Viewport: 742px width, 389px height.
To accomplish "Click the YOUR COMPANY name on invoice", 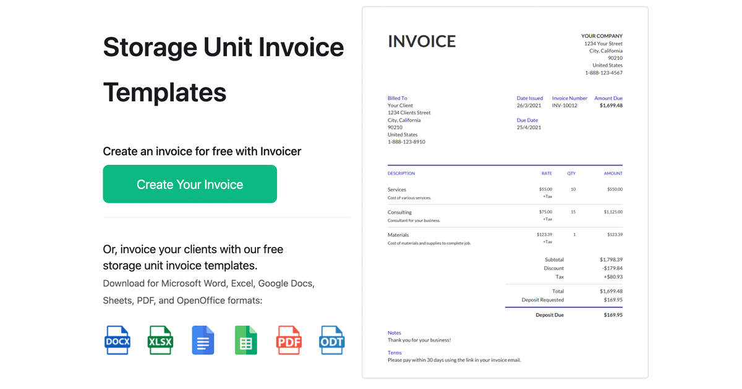I will pyautogui.click(x=602, y=36).
